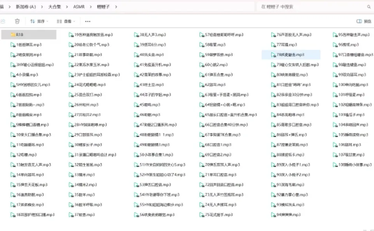Select the highlighted file name starting with 78
Screen dimensions: 374x231
[x=290, y=55]
